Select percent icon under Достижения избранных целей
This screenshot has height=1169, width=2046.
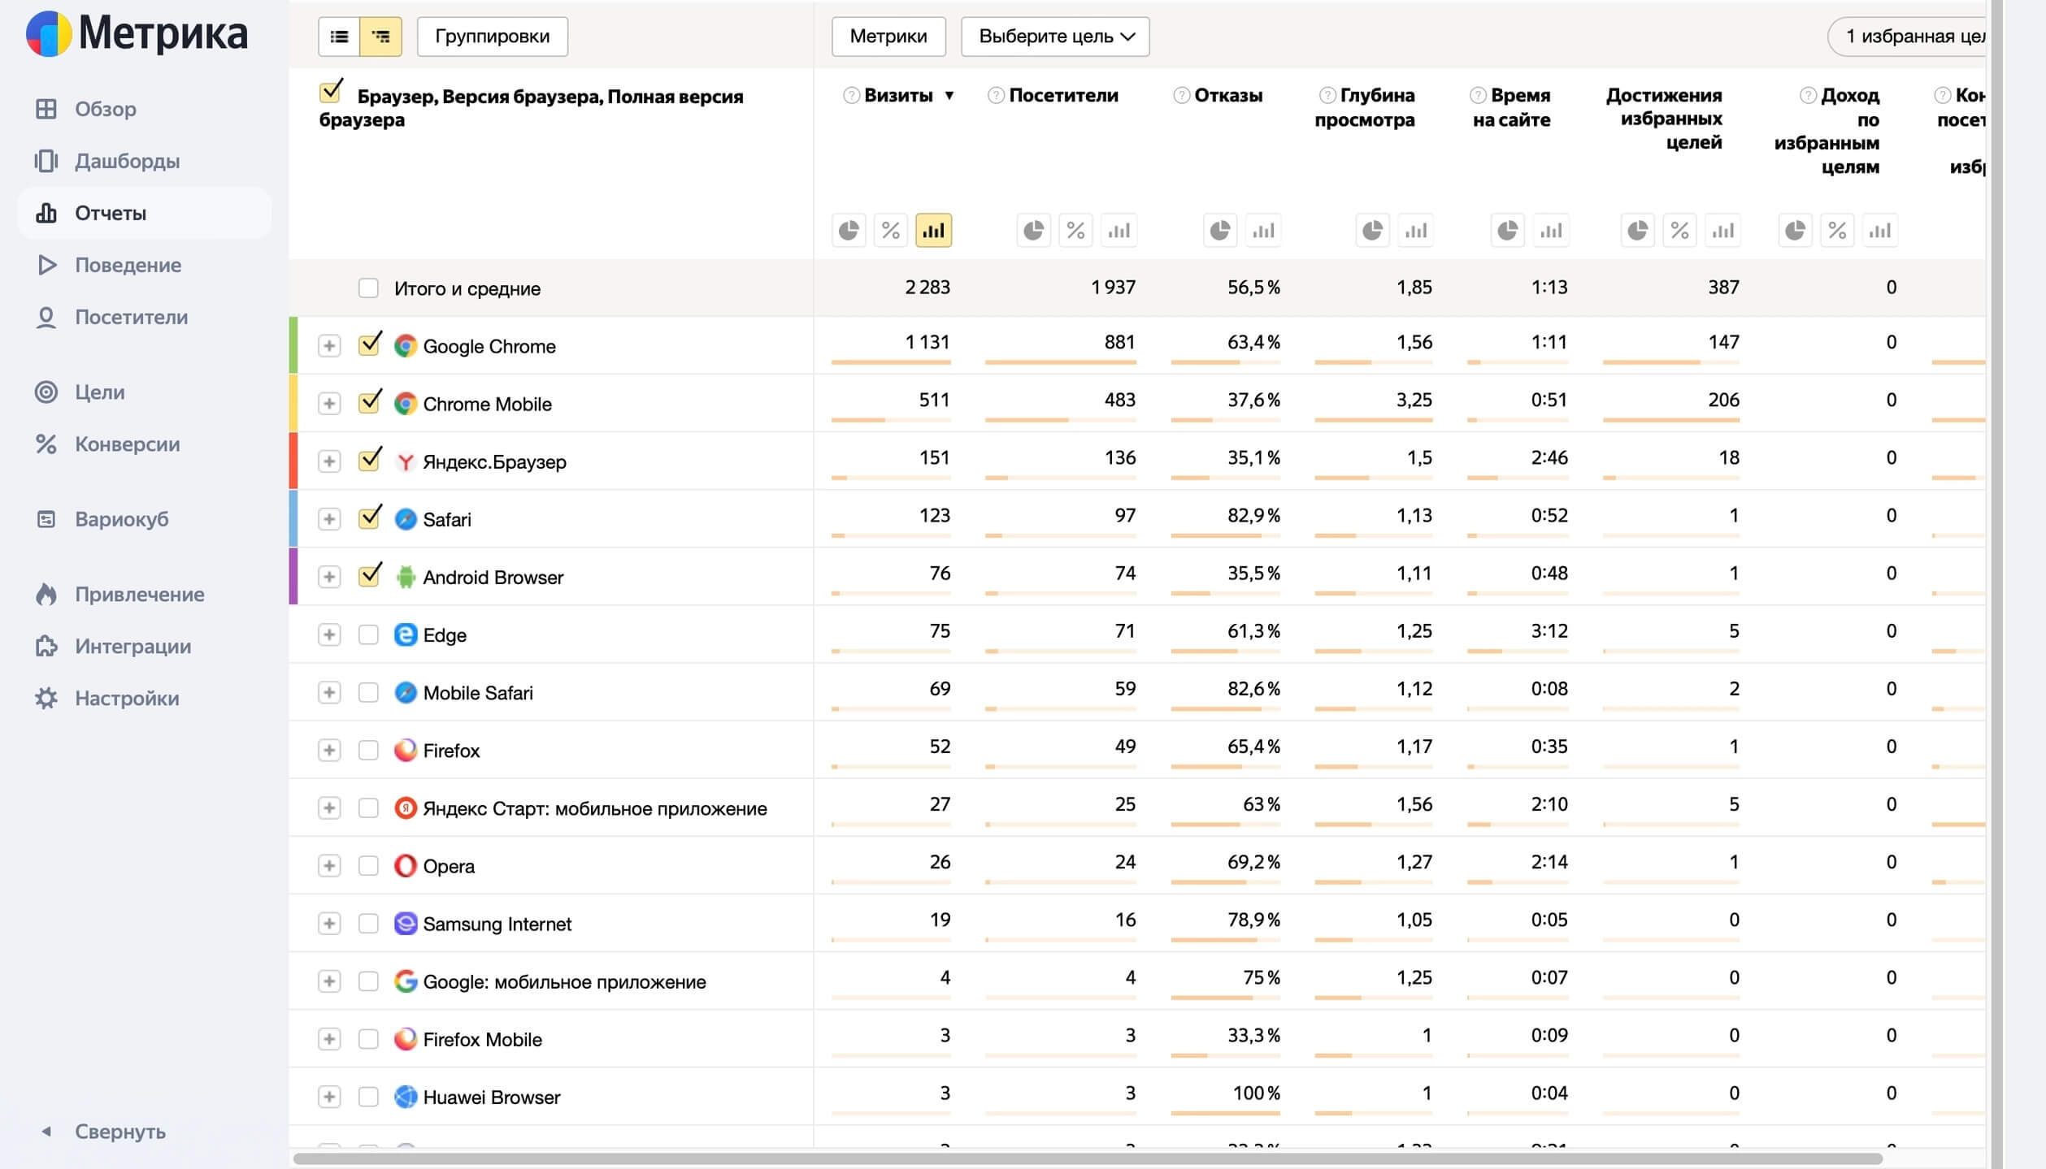click(1680, 231)
